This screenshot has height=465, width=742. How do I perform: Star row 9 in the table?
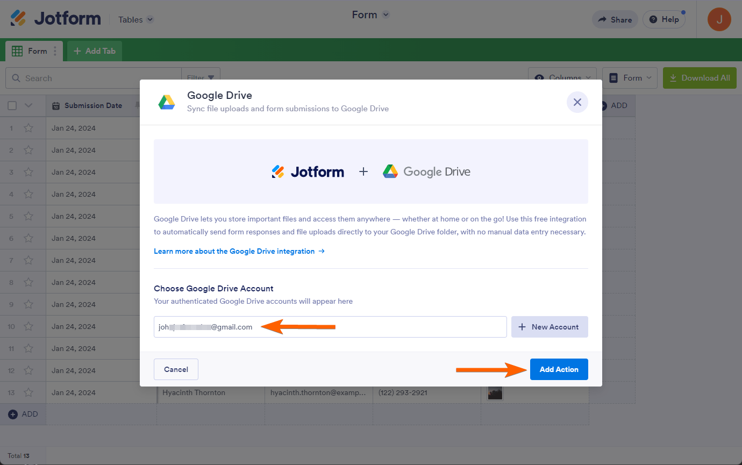click(28, 304)
